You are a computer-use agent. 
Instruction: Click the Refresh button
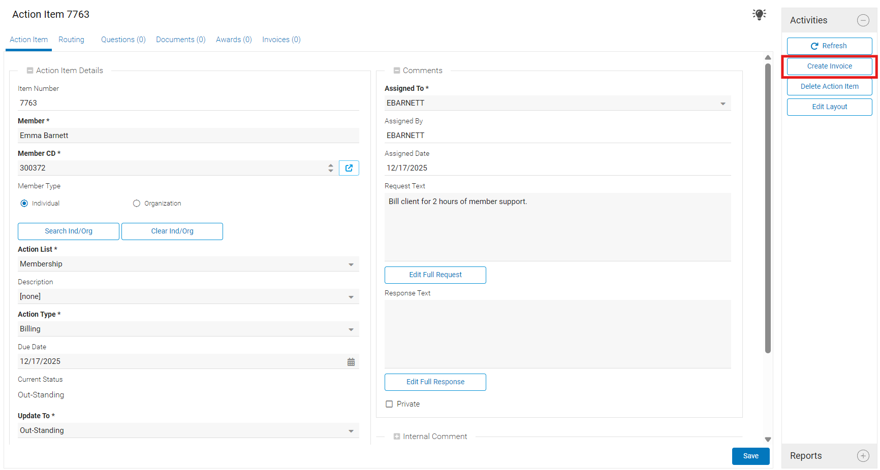pos(829,46)
